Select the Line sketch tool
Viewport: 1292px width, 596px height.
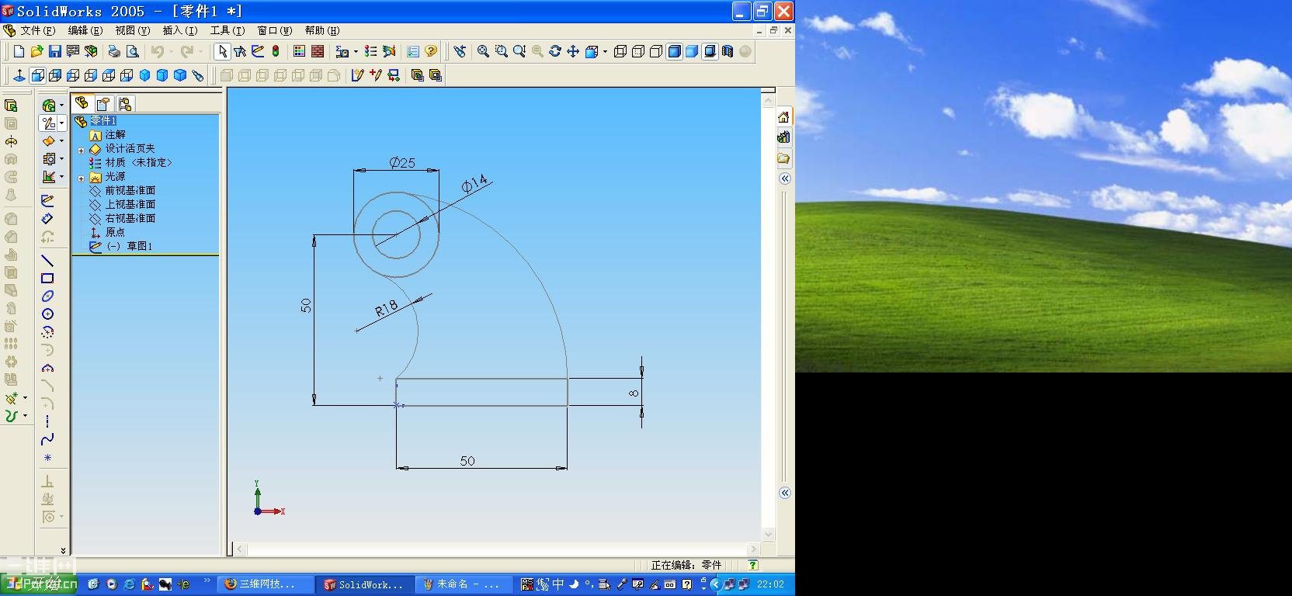tap(47, 260)
